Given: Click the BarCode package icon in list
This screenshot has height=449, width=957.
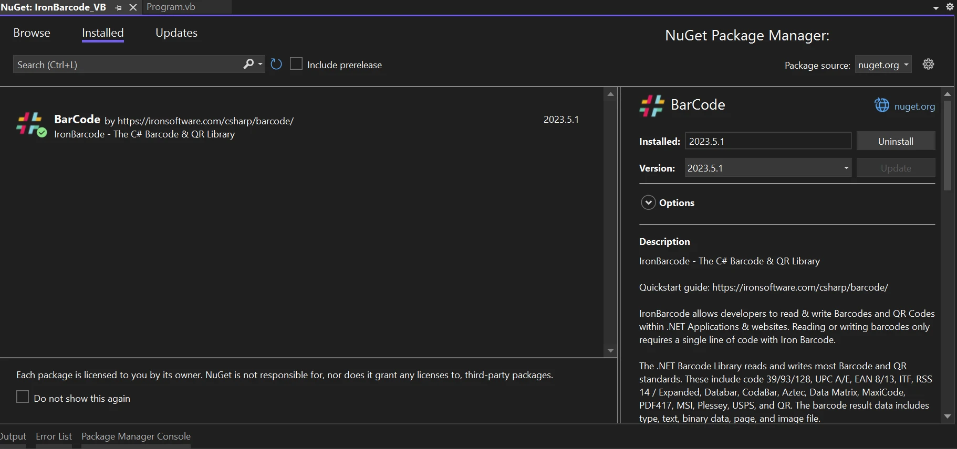Looking at the screenshot, I should 30,124.
